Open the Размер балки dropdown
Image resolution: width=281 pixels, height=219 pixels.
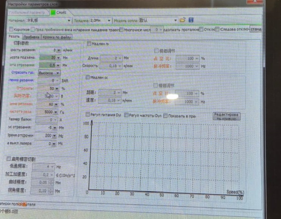[55, 120]
